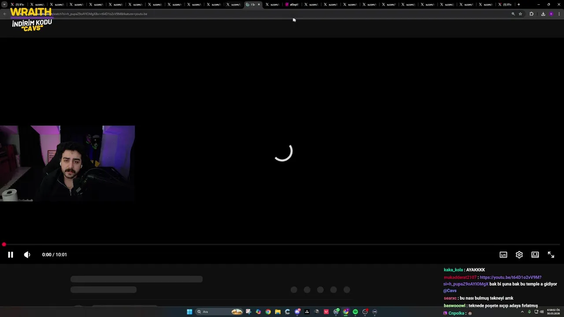The image size is (564, 317).
Task: Switch to theater mode
Action: click(x=535, y=254)
